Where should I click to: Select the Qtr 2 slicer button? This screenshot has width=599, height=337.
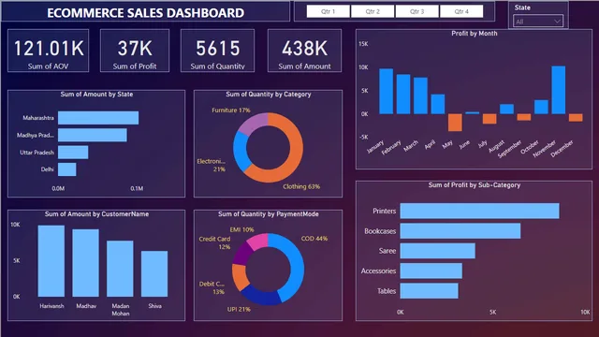coord(373,11)
